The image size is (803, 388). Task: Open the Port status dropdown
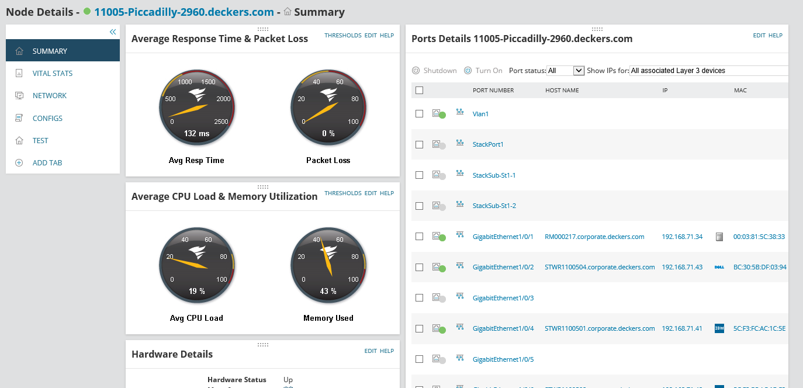coord(565,70)
